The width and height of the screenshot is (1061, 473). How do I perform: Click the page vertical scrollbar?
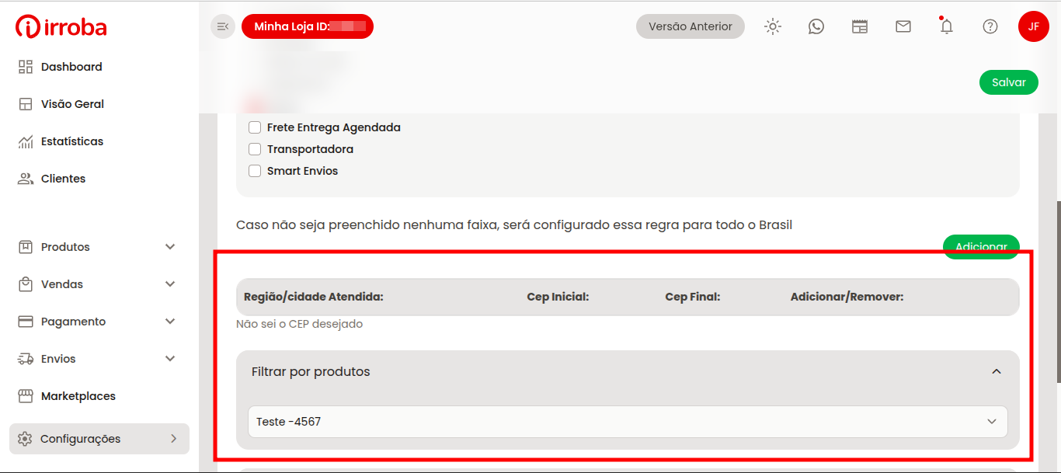1058,291
